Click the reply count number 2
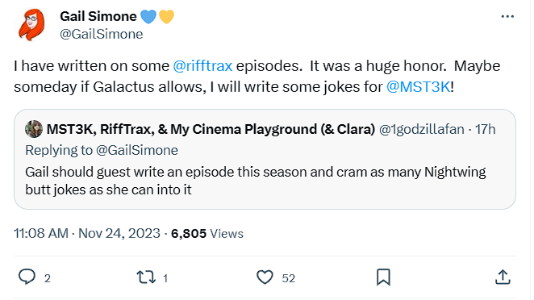Image resolution: width=534 pixels, height=300 pixels. click(48, 278)
